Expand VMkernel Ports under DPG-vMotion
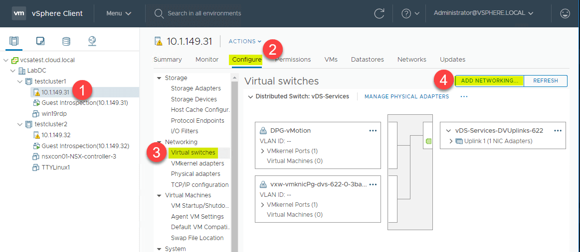Screen dimensions: 580x252 click(x=262, y=151)
